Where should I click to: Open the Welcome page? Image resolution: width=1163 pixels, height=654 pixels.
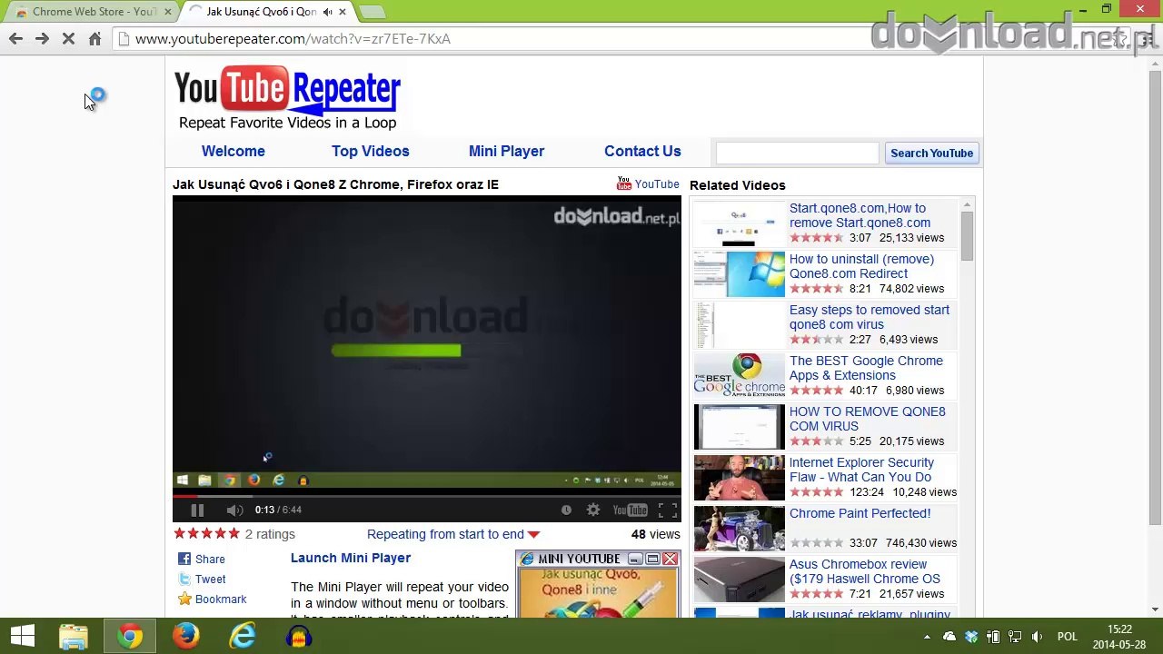point(234,152)
